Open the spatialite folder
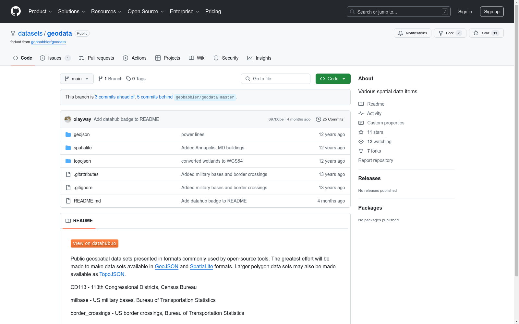 pyautogui.click(x=83, y=148)
